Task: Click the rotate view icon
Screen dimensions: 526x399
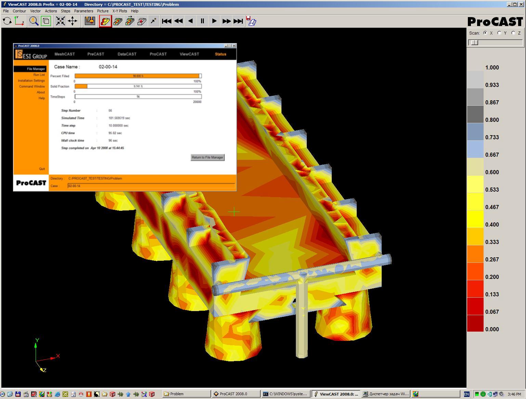Action: 7,21
